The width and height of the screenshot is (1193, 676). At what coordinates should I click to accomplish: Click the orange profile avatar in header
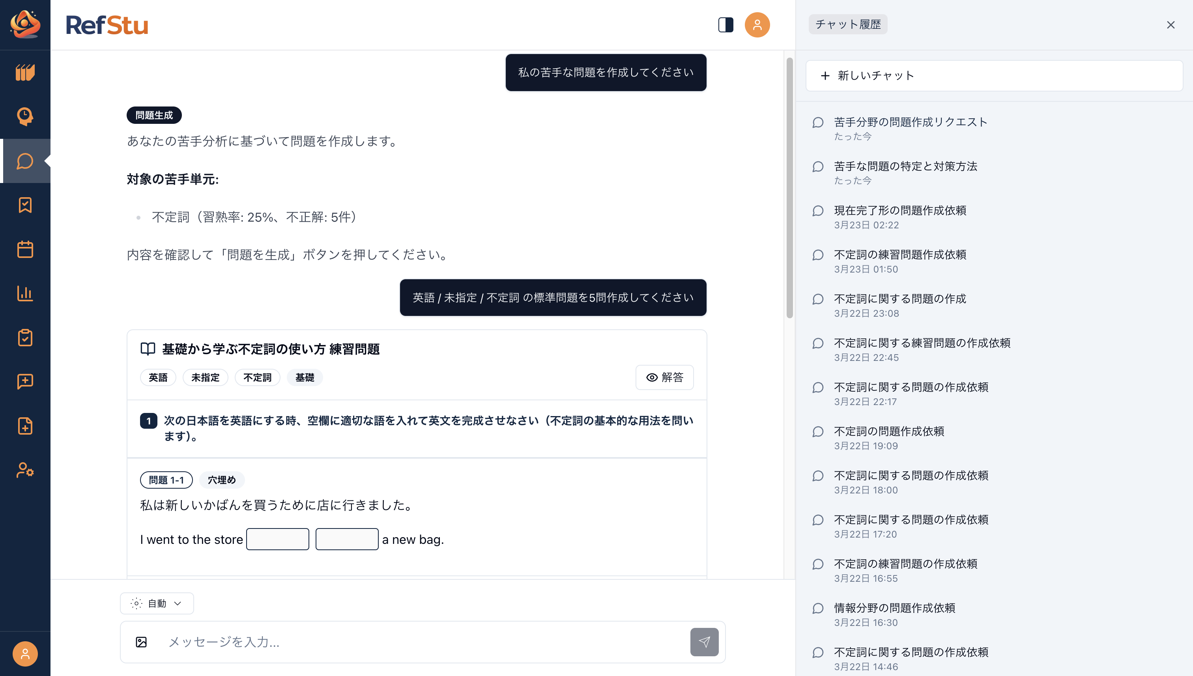(757, 24)
